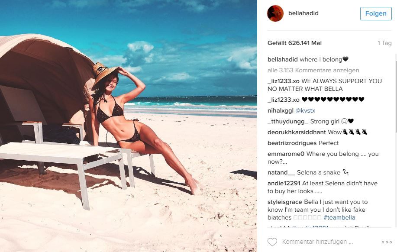This screenshot has width=397, height=252.
Task: Open the bellahadid username in the header
Action: [303, 13]
